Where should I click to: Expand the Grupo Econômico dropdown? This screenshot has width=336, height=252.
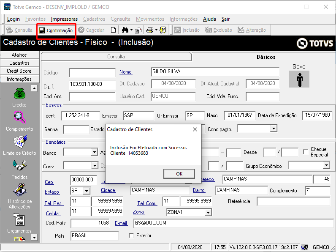[x=326, y=165]
